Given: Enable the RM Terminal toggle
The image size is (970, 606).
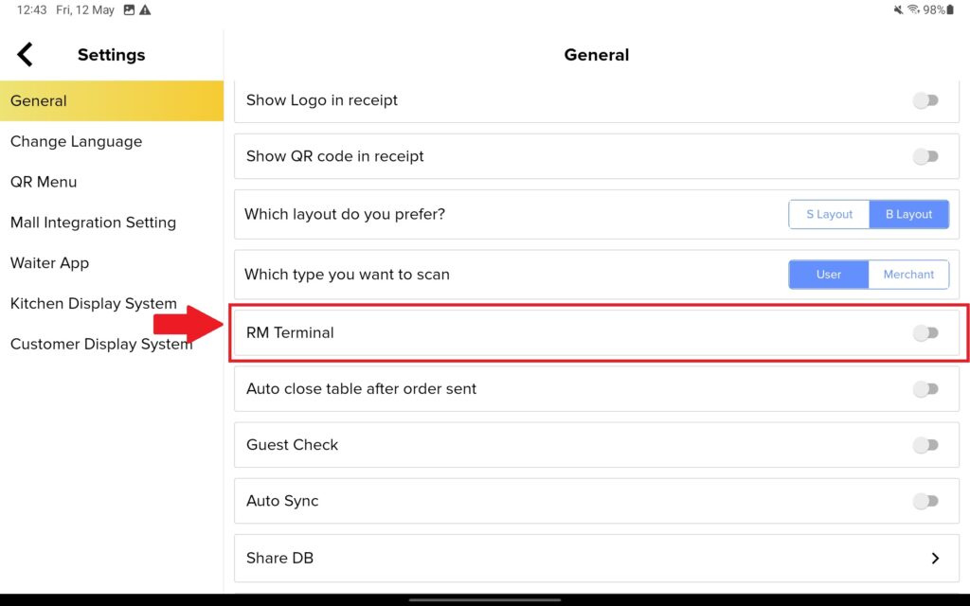Looking at the screenshot, I should click(x=925, y=332).
